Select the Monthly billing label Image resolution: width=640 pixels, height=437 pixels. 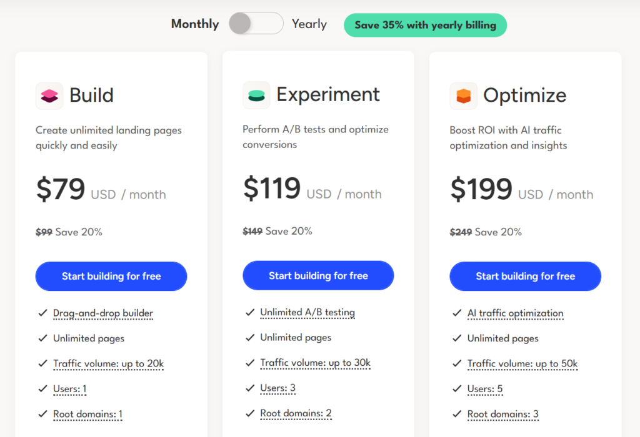[x=195, y=24]
